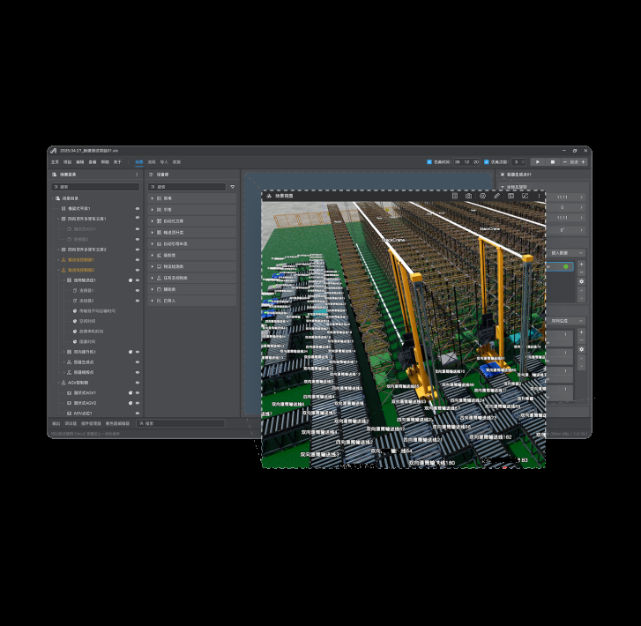The width and height of the screenshot is (641, 626).
Task: Open the 编辑 menu
Action: [x=79, y=162]
